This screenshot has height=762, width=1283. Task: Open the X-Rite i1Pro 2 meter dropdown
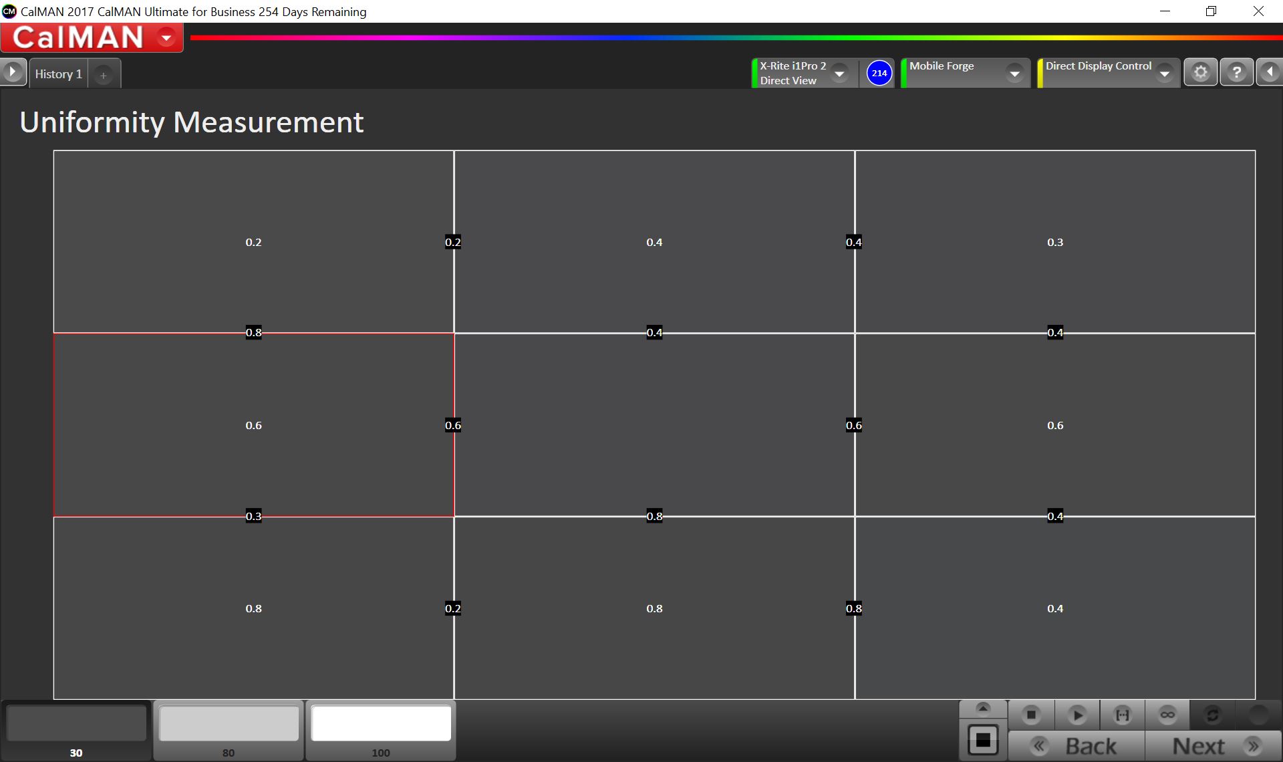coord(839,73)
